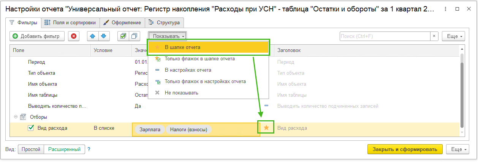This screenshot has width=478, height=162.
Task: Open the Еще menu next to Закрыть и сформировать
Action: tap(457, 149)
